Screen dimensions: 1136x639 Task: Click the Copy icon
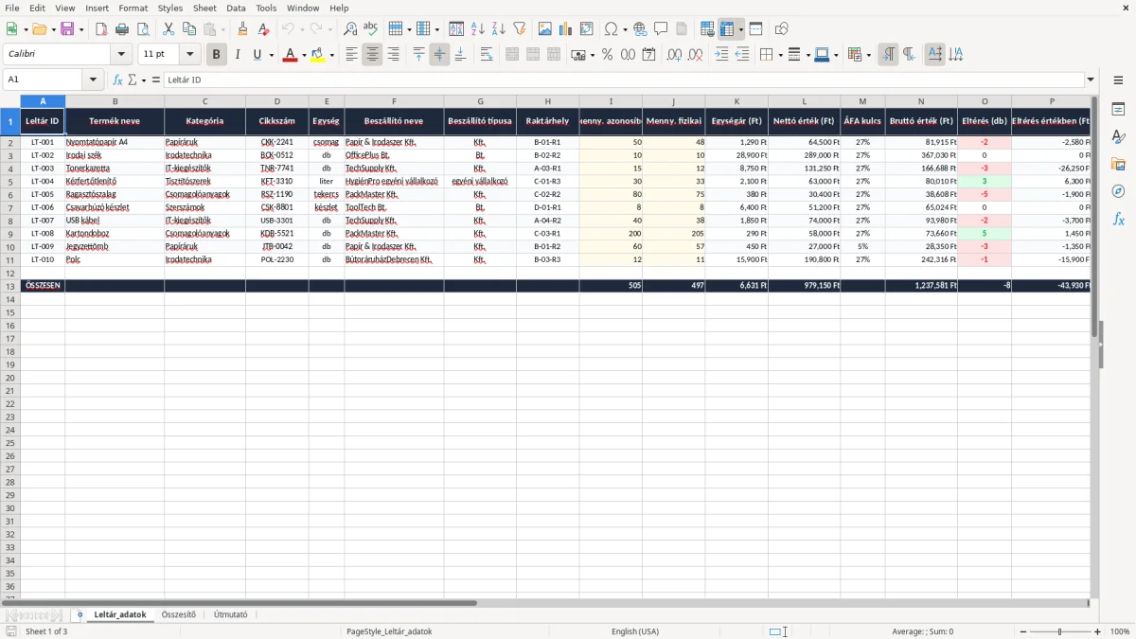pyautogui.click(x=189, y=29)
